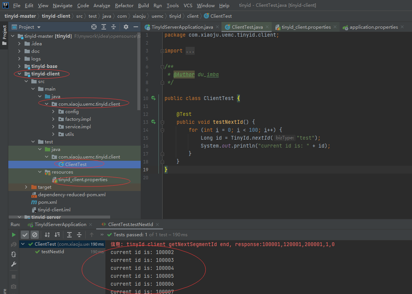Show more run toolbar actions chevron
The image size is (412, 294).
pos(102,235)
